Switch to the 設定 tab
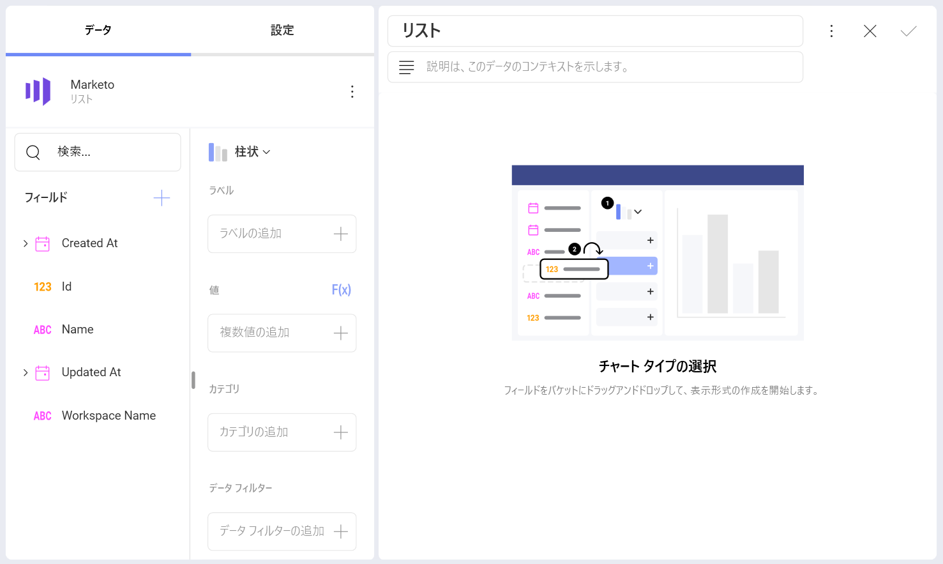This screenshot has width=943, height=564. pos(282,30)
